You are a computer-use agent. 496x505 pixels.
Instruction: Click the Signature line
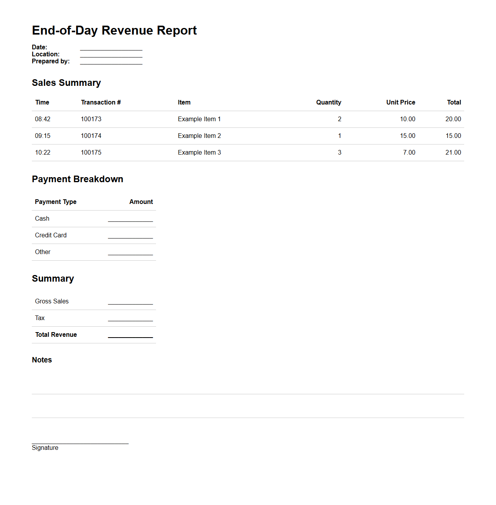point(80,443)
